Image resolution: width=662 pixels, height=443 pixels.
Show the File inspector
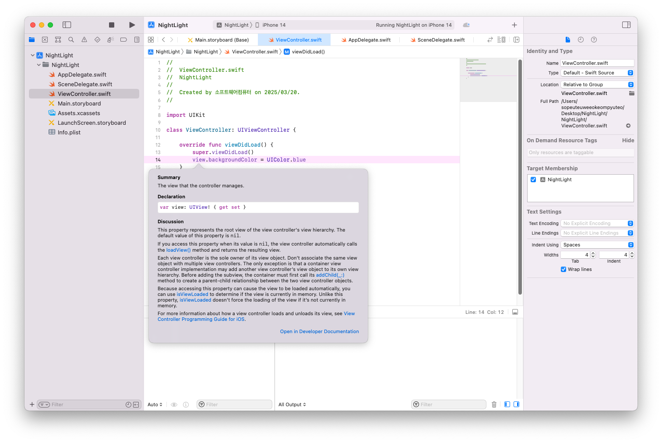(568, 40)
